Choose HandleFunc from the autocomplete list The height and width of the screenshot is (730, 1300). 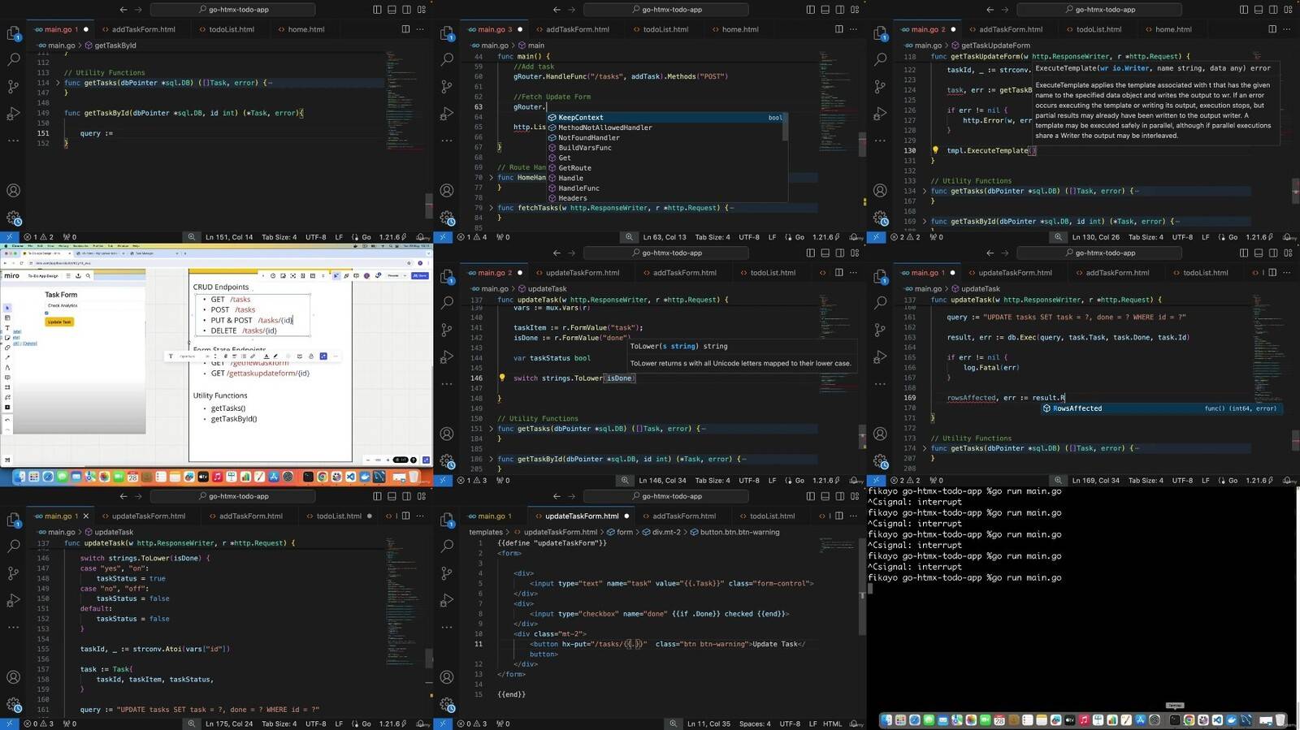[x=666, y=188]
